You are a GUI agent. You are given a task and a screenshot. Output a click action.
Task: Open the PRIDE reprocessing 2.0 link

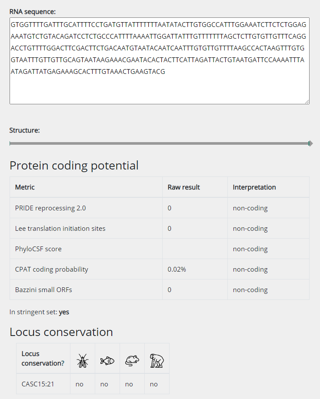(51, 208)
